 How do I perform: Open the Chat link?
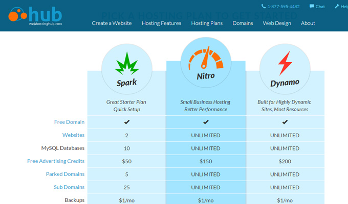320,7
